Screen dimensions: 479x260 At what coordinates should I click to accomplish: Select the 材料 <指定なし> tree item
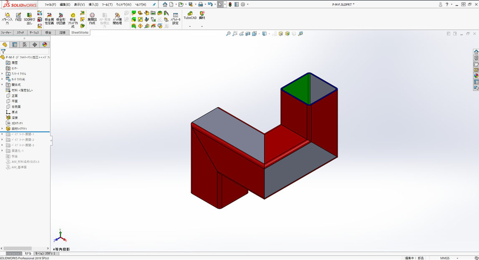(22, 90)
